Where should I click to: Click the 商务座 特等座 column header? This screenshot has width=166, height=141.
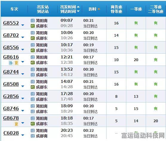tap(116, 9)
